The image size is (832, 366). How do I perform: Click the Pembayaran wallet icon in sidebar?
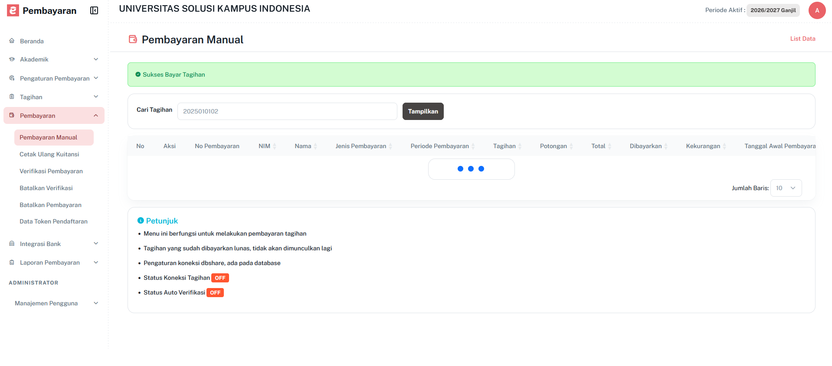point(12,115)
